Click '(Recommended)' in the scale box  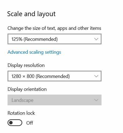click(41, 39)
